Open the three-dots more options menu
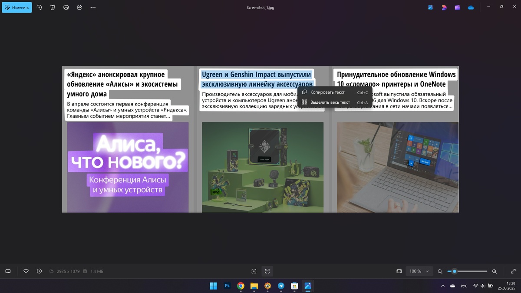Screen dimensions: 521x293 pos(93,7)
